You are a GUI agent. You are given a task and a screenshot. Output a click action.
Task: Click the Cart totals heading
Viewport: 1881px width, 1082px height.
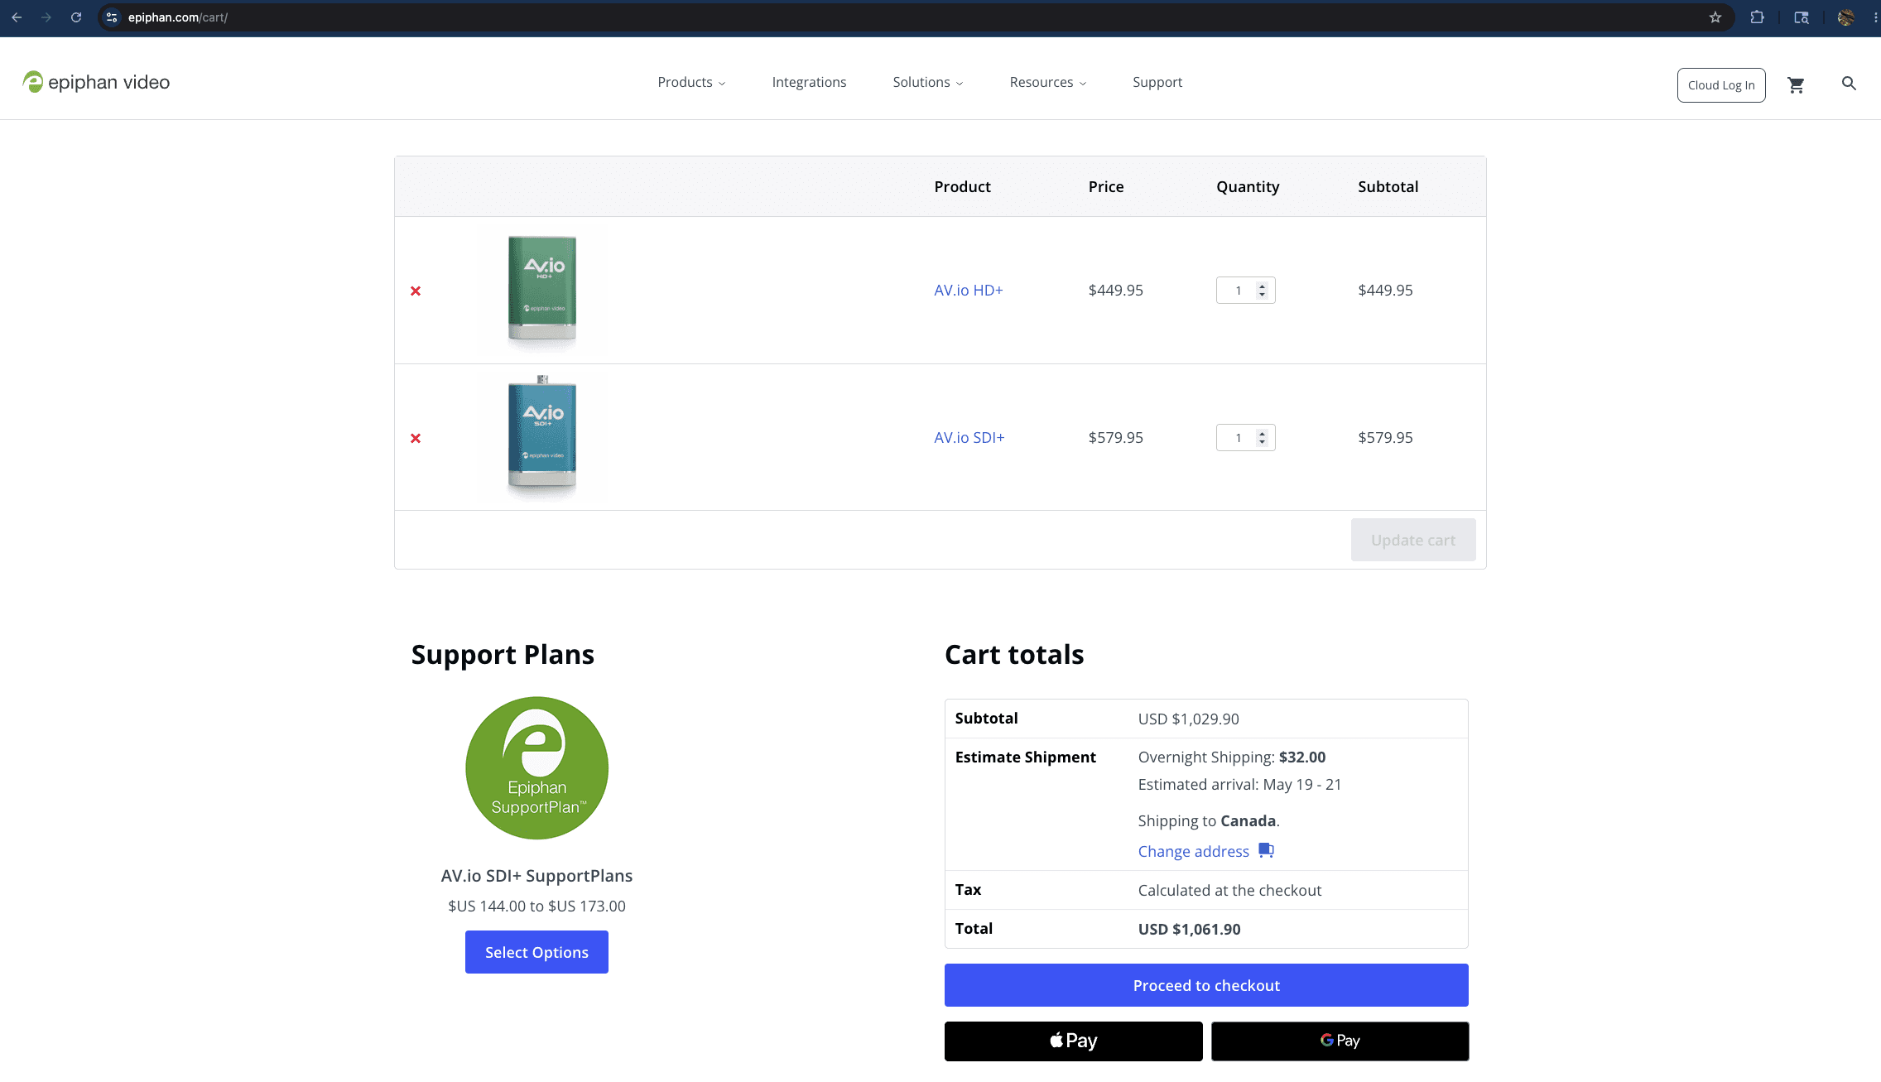pos(1014,654)
